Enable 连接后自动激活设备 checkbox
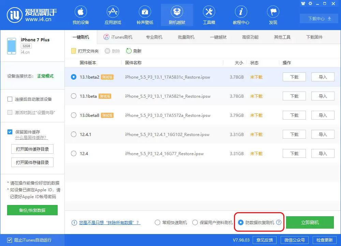This screenshot has height=246, width=341. (x=10, y=99)
